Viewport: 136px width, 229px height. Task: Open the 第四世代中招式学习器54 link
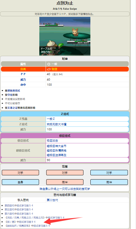click(19, 205)
